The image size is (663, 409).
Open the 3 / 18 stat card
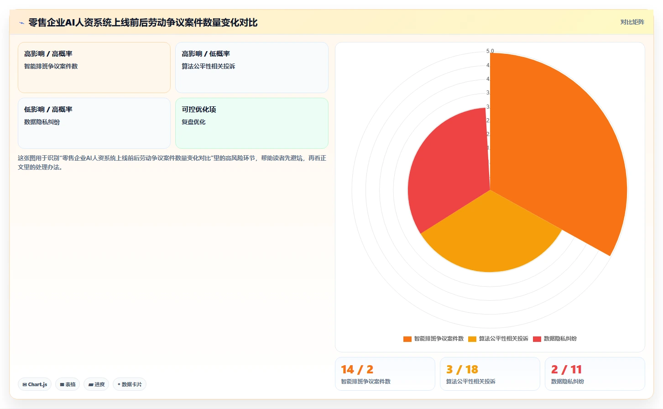[x=490, y=374]
